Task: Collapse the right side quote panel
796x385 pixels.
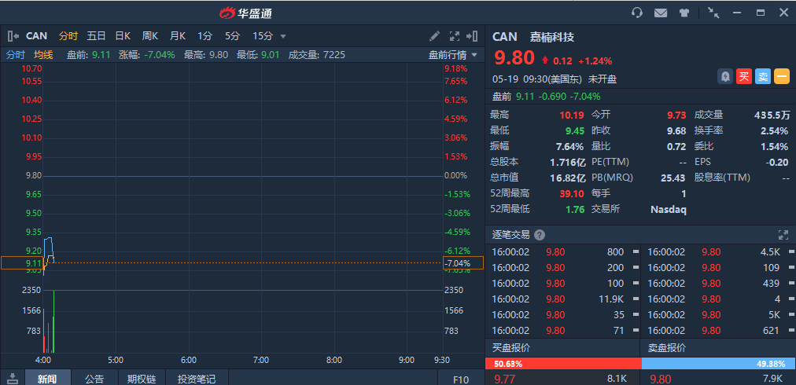Action: [472, 36]
